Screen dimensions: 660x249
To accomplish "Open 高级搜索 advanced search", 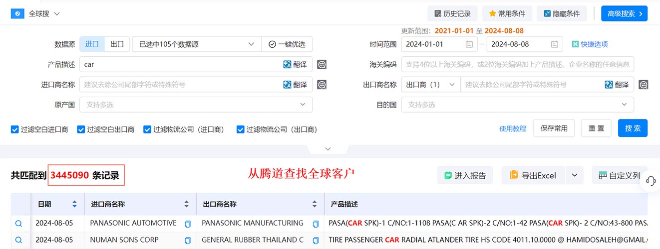I will pyautogui.click(x=624, y=13).
